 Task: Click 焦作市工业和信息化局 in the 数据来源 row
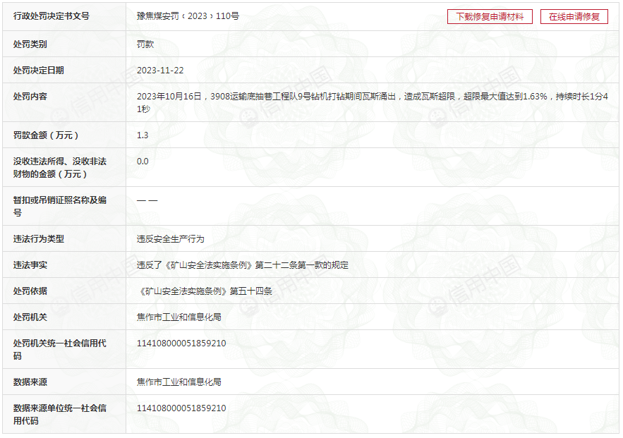click(179, 382)
